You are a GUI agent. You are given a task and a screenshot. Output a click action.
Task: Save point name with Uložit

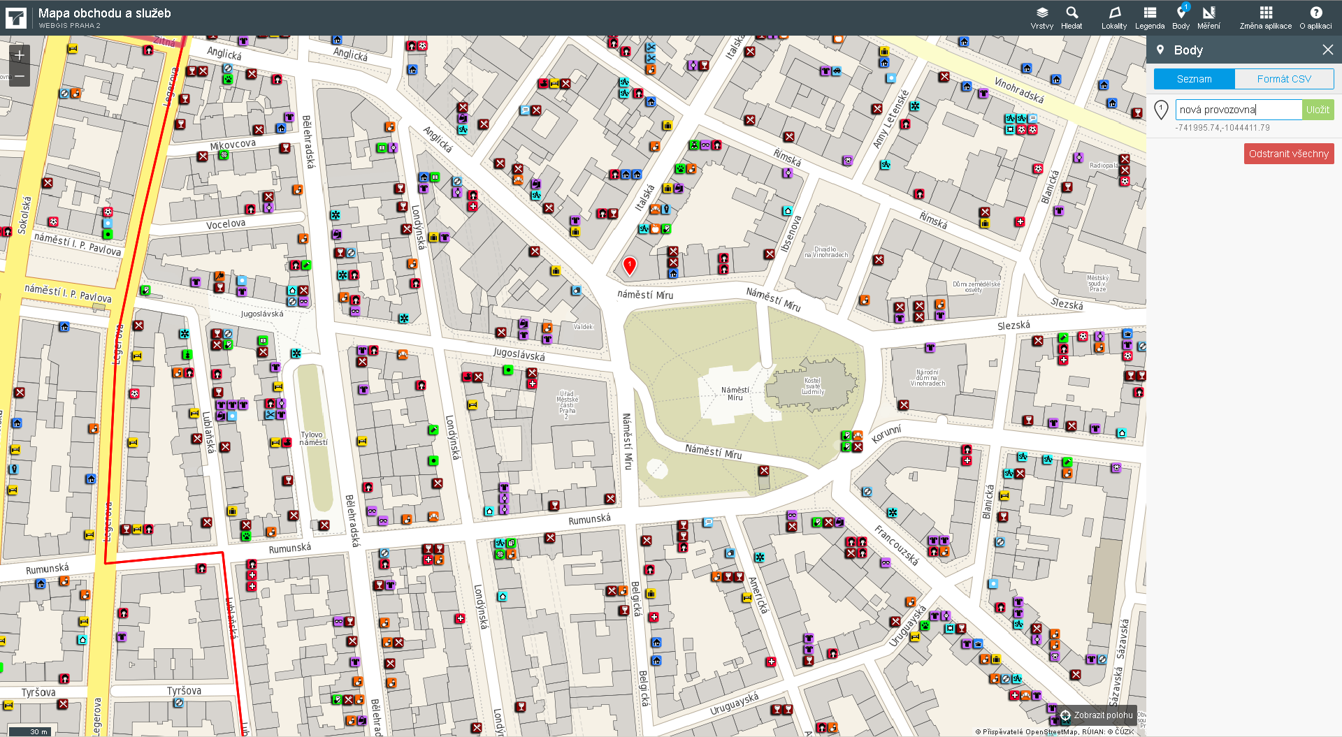pyautogui.click(x=1318, y=110)
